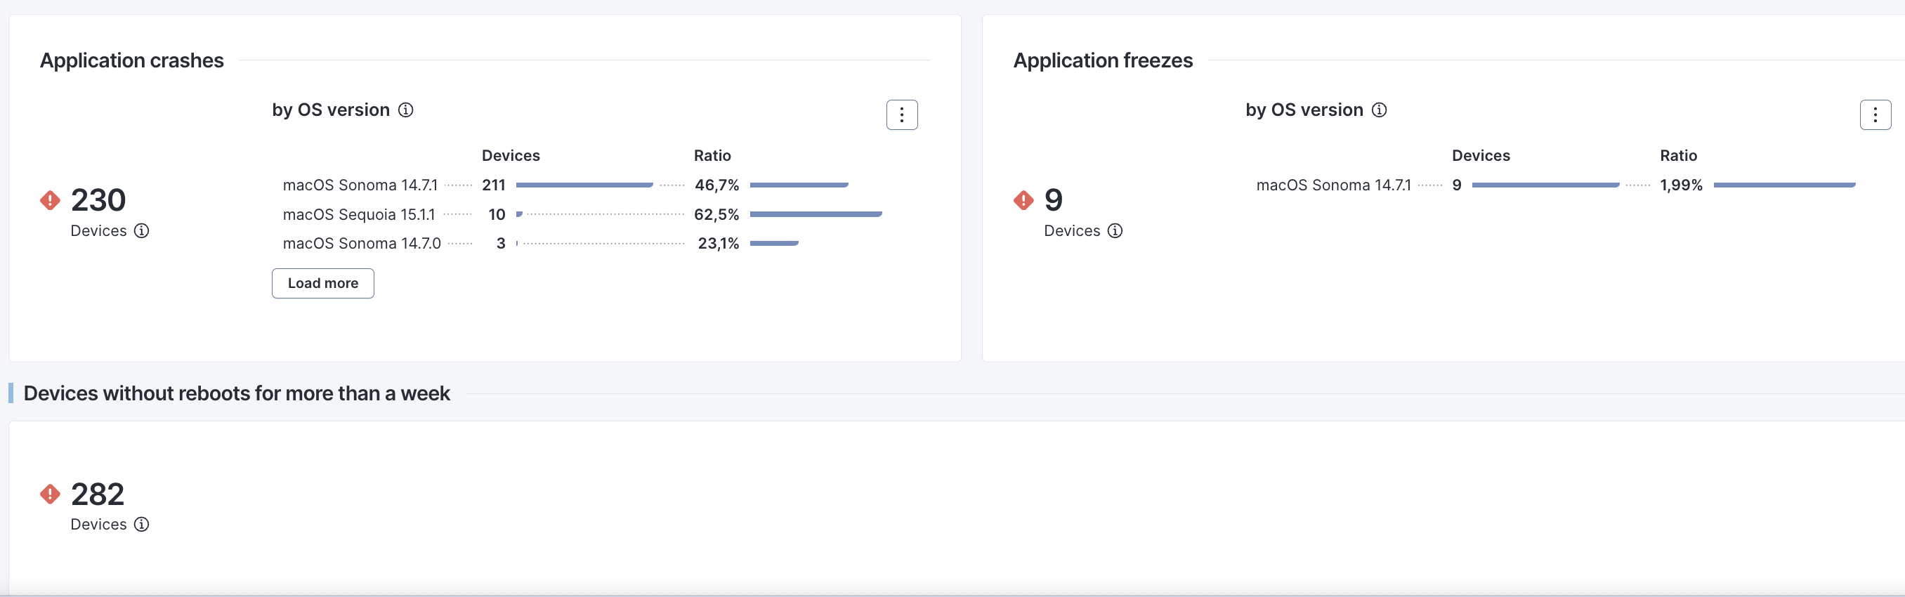Image resolution: width=1905 pixels, height=597 pixels.
Task: Open info icon next to 230 Devices label
Action: 141,231
